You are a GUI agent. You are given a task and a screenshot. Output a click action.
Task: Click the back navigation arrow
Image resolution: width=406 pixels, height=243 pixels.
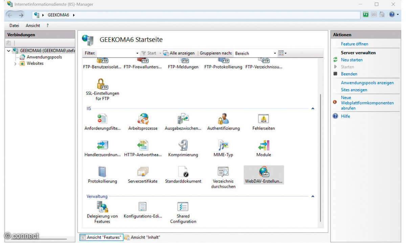(x=10, y=15)
